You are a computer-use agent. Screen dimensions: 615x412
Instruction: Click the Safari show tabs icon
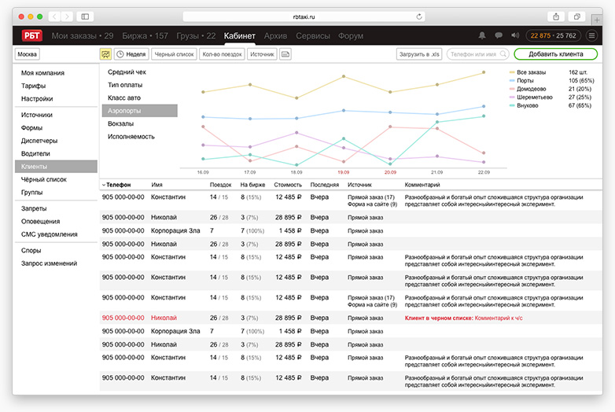(x=577, y=17)
